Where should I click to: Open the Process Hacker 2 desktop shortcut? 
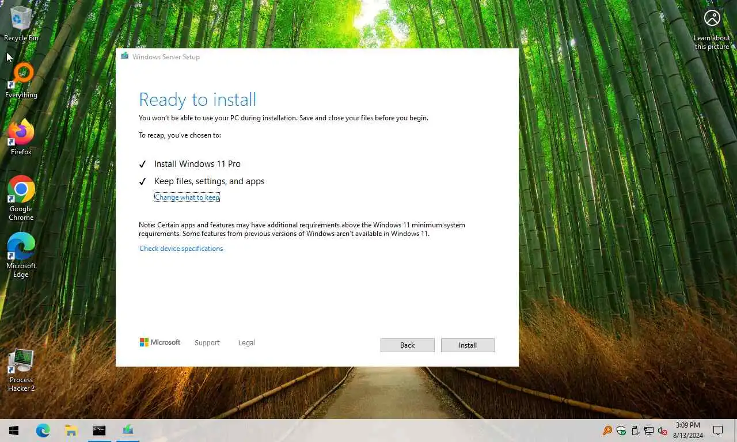(21, 369)
